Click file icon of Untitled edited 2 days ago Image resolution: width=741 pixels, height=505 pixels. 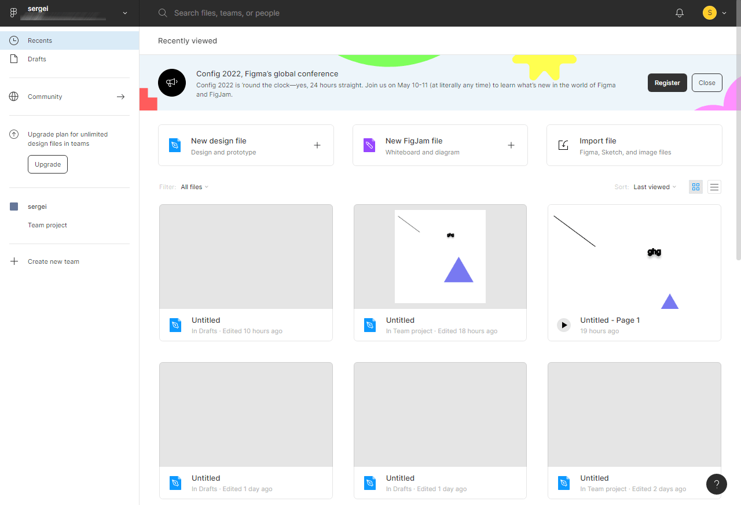pos(564,483)
